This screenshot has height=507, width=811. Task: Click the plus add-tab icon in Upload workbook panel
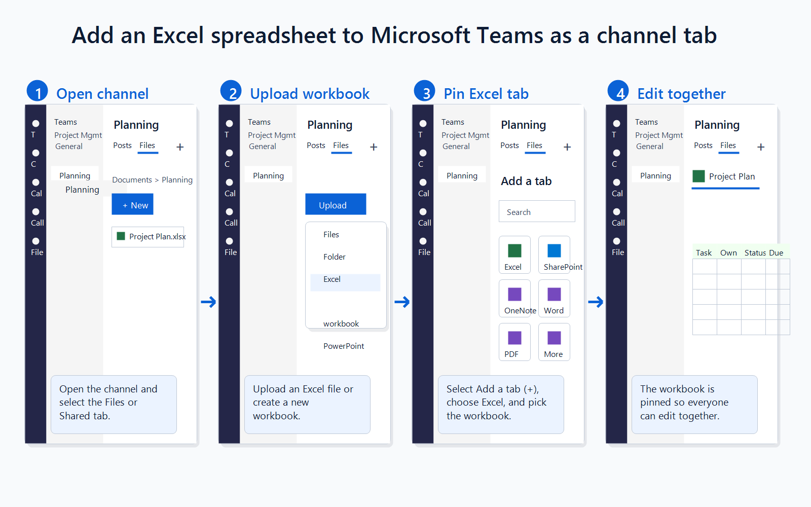click(x=374, y=147)
